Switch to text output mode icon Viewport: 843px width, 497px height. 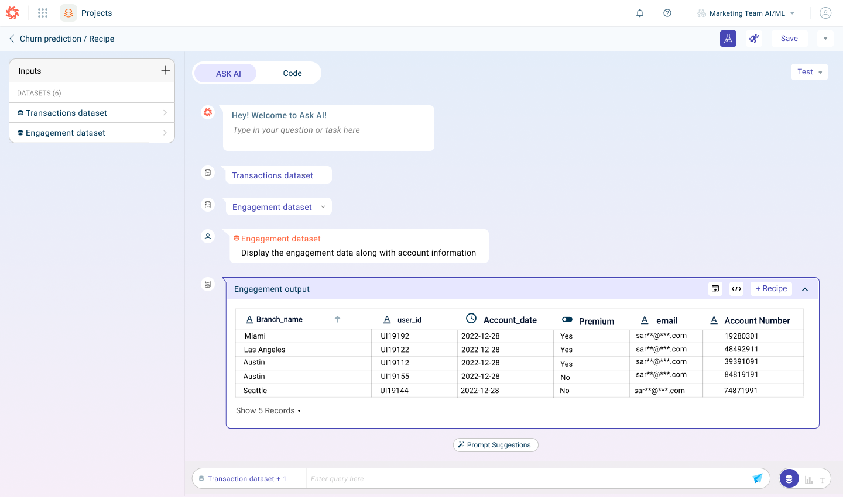[x=823, y=478]
